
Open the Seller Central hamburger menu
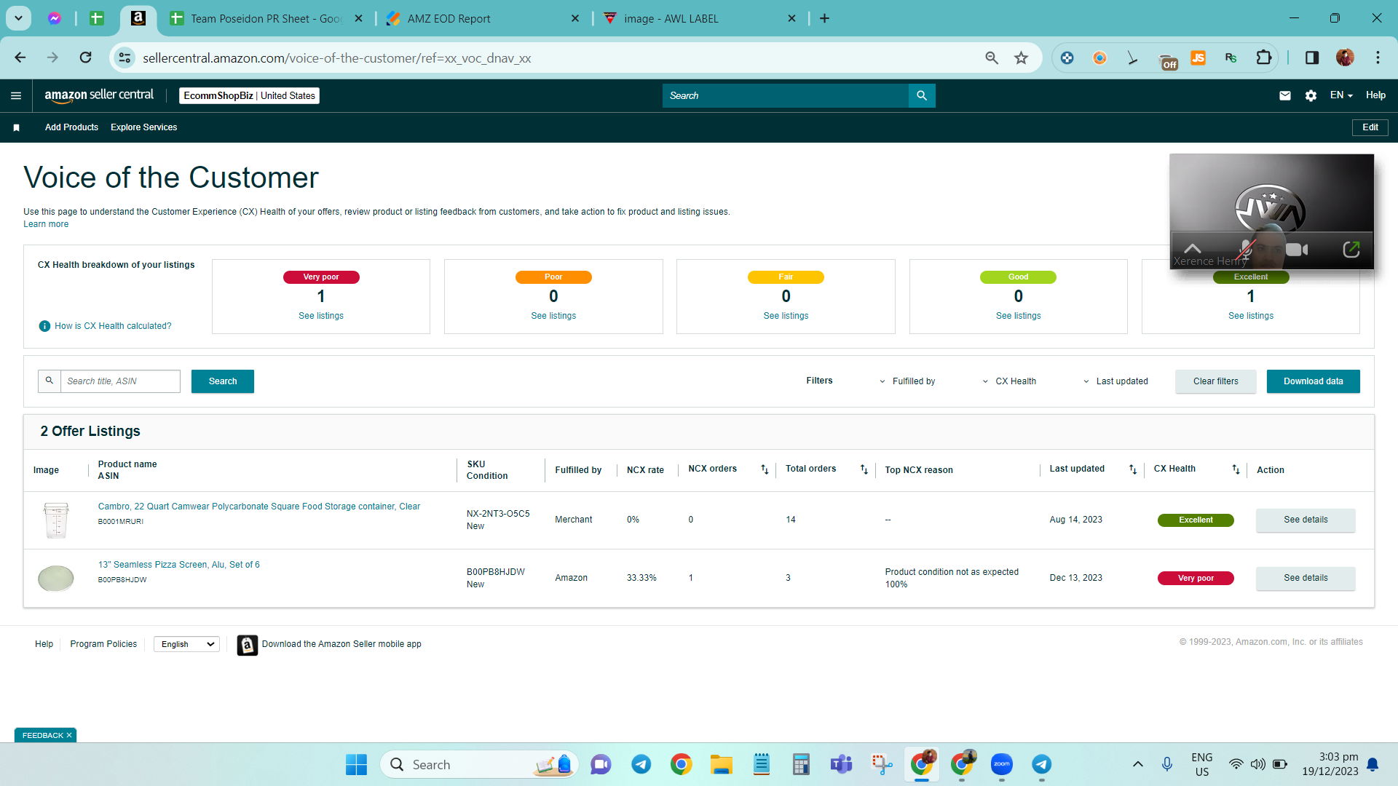click(x=16, y=95)
